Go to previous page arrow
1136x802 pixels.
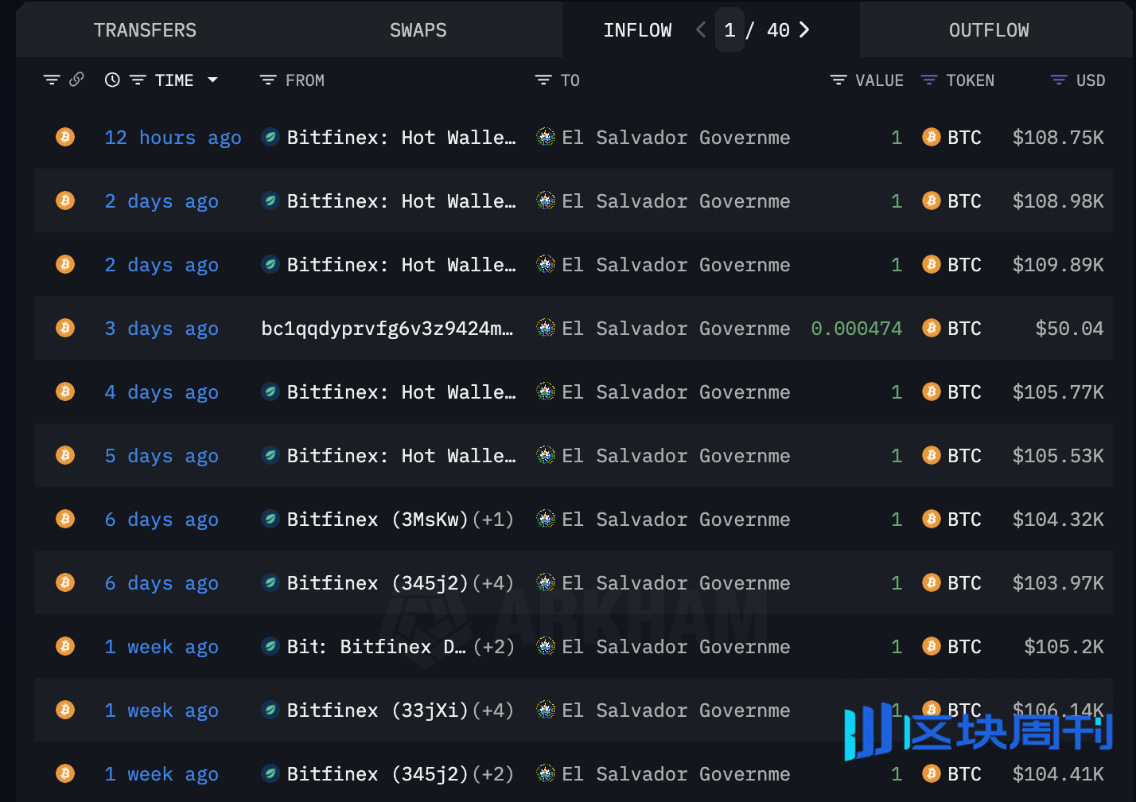tap(701, 30)
